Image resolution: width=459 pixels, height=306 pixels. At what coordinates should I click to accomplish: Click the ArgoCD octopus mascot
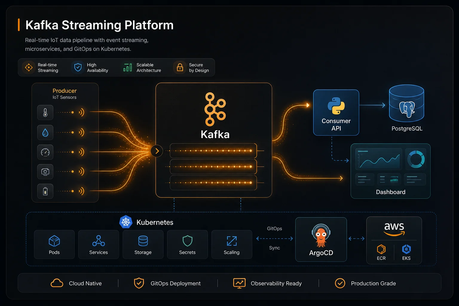[321, 236]
